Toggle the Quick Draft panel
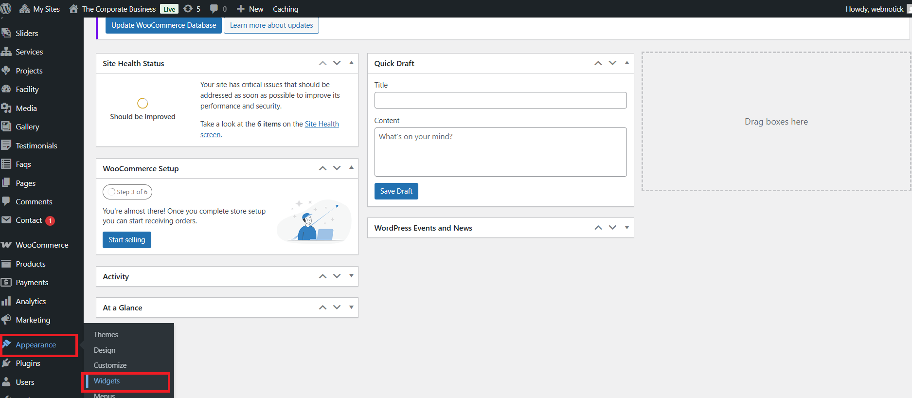This screenshot has width=912, height=398. [x=626, y=63]
